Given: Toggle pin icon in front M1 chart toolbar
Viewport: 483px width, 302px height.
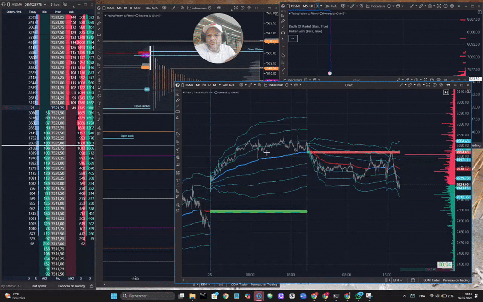Looking at the screenshot, I should tap(448, 85).
